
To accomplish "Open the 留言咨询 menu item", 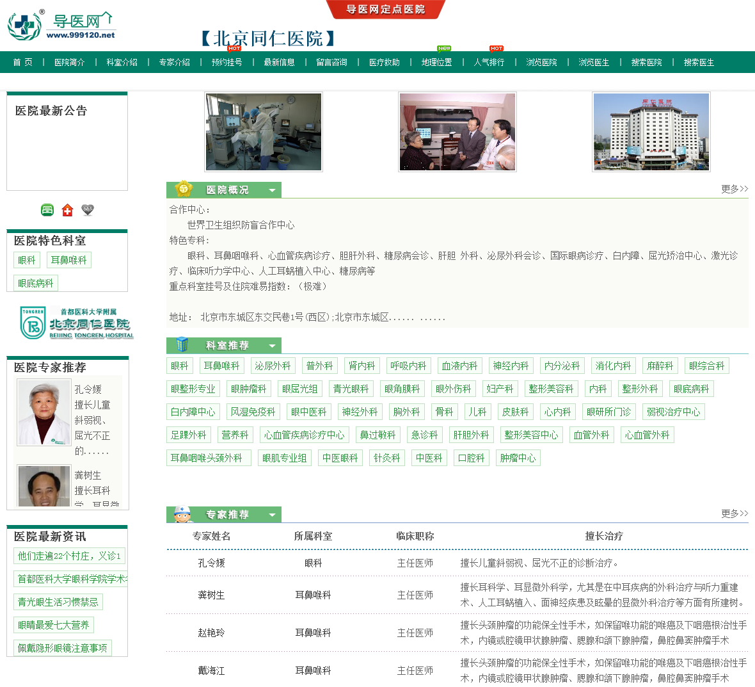I will click(332, 62).
